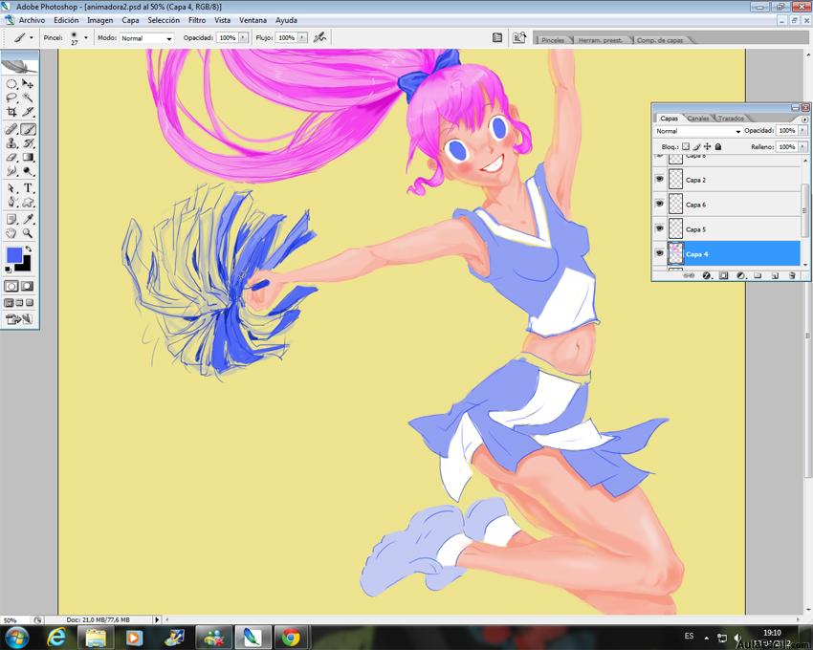Switch to Quick Mask mode
Screen dimensions: 813x650
click(27, 286)
